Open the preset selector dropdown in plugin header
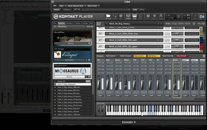The width and height of the screenshot is (207, 130). click(106, 10)
